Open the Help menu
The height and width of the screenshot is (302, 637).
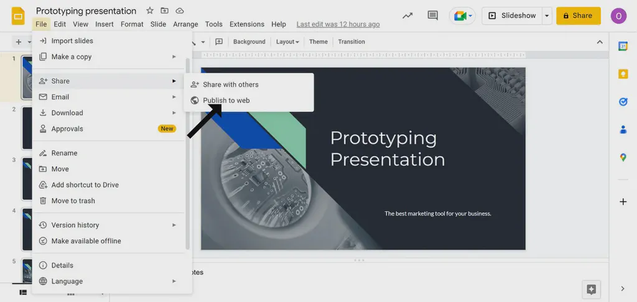pyautogui.click(x=279, y=24)
